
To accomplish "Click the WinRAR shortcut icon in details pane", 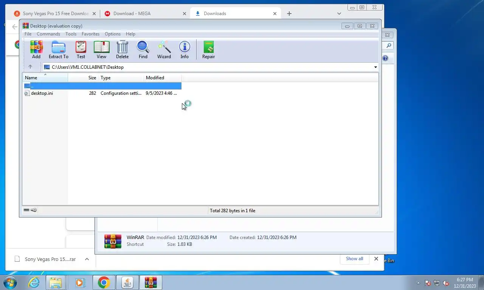I will (x=113, y=241).
